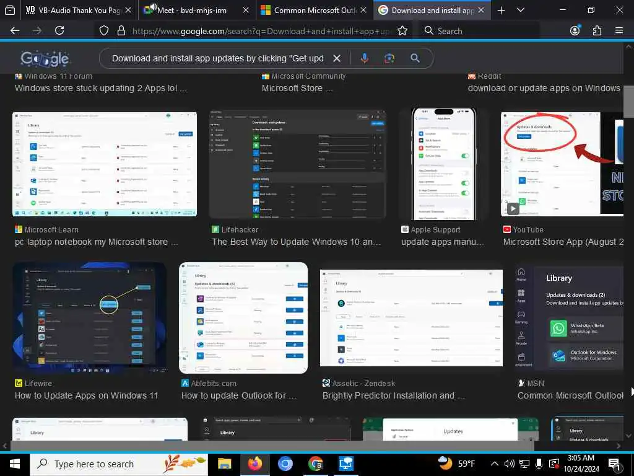Open Google Lens image search icon
Viewport: 634px width, 476px height.
click(389, 58)
